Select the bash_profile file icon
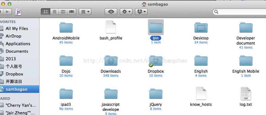The height and width of the screenshot is (115, 266). [x=111, y=27]
